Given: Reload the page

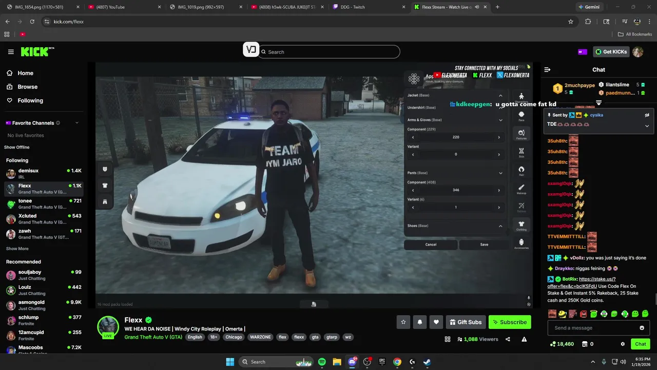Looking at the screenshot, I should point(32,22).
